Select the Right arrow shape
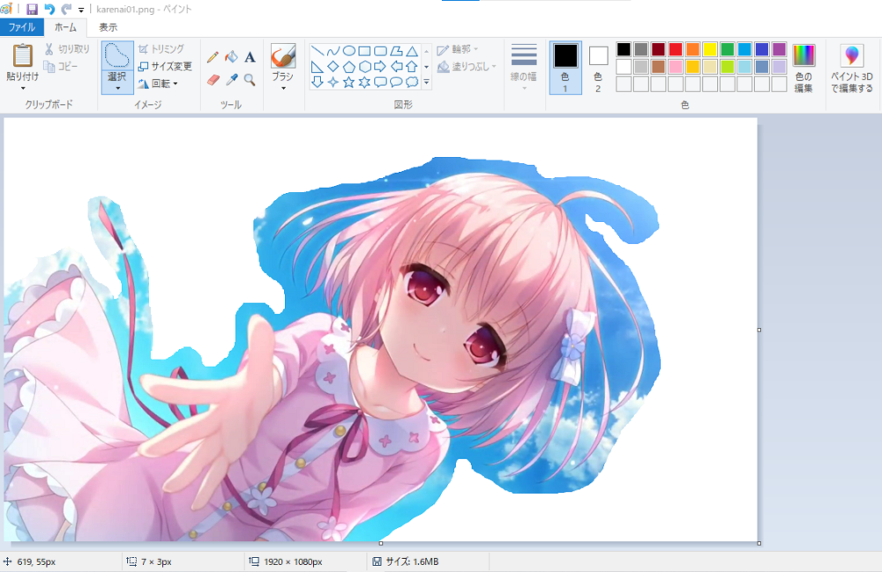This screenshot has height=572, width=882. click(x=380, y=67)
